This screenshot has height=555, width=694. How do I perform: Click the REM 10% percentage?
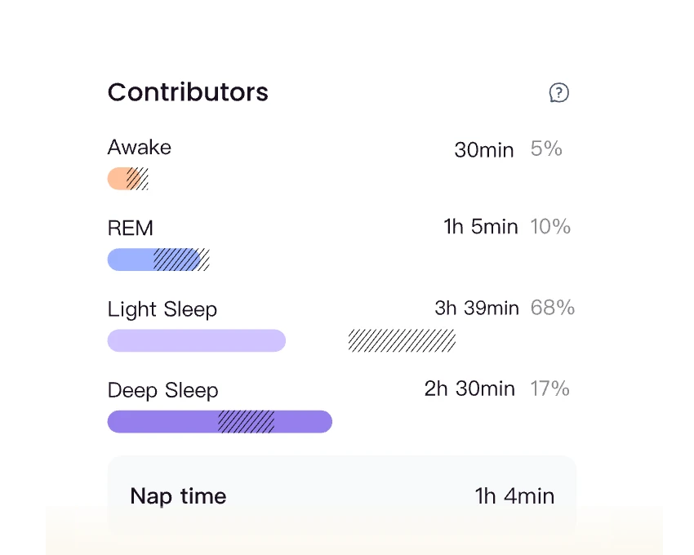(x=550, y=227)
